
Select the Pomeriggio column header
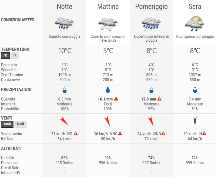(x=151, y=7)
